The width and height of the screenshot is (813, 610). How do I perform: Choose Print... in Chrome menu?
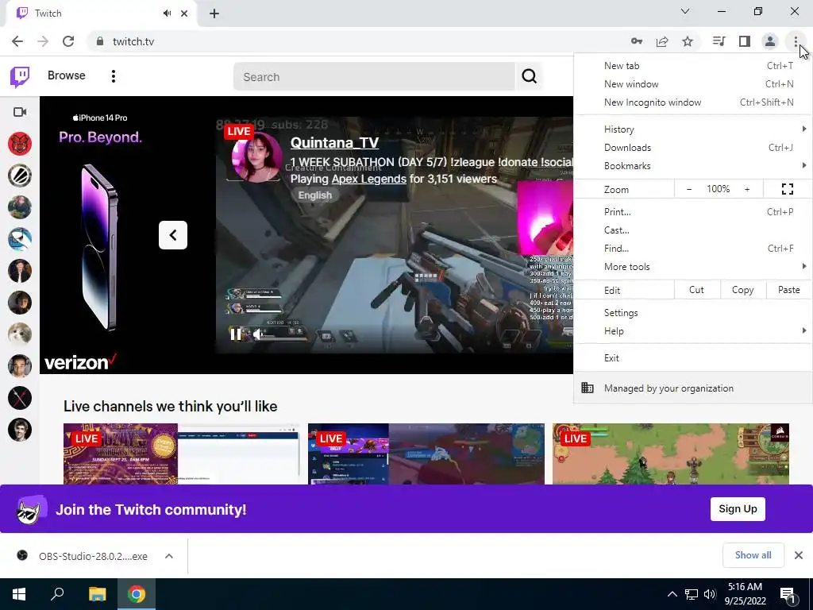[x=692, y=211]
